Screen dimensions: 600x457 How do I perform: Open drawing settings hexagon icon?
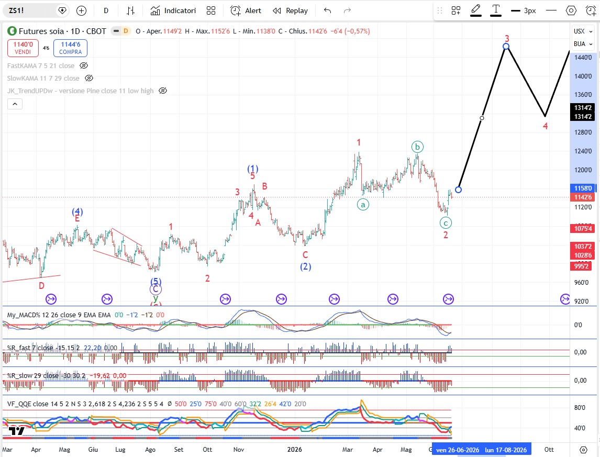click(x=571, y=10)
